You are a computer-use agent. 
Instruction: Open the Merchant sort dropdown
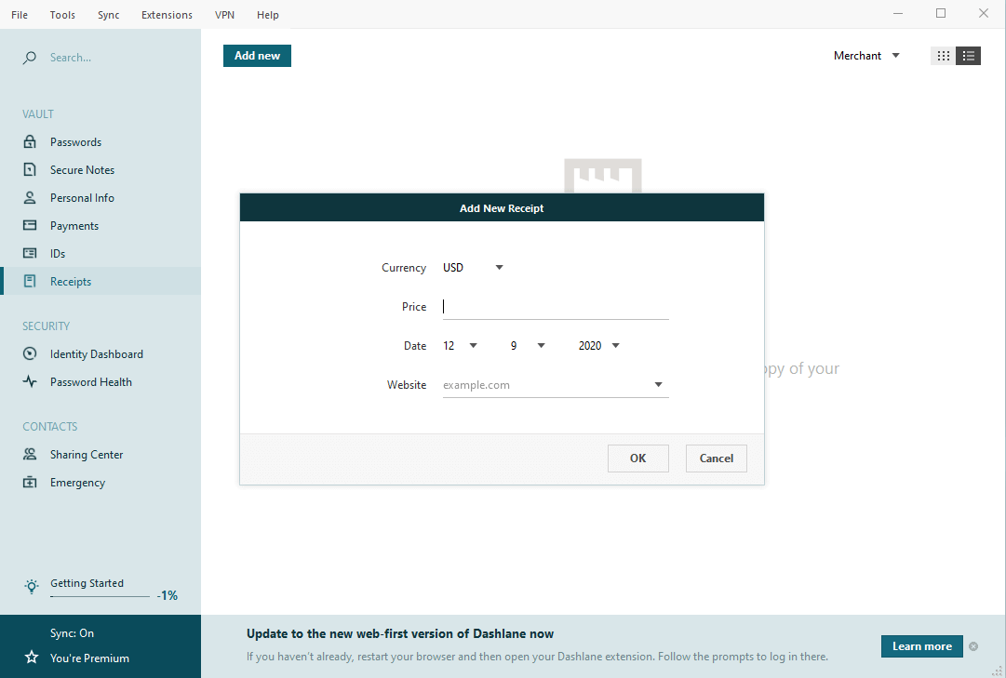pyautogui.click(x=866, y=56)
